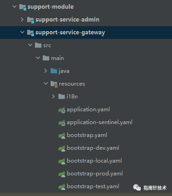Image resolution: width=172 pixels, height=196 pixels.
Task: Collapse the src folder chevron
Action: point(30,45)
